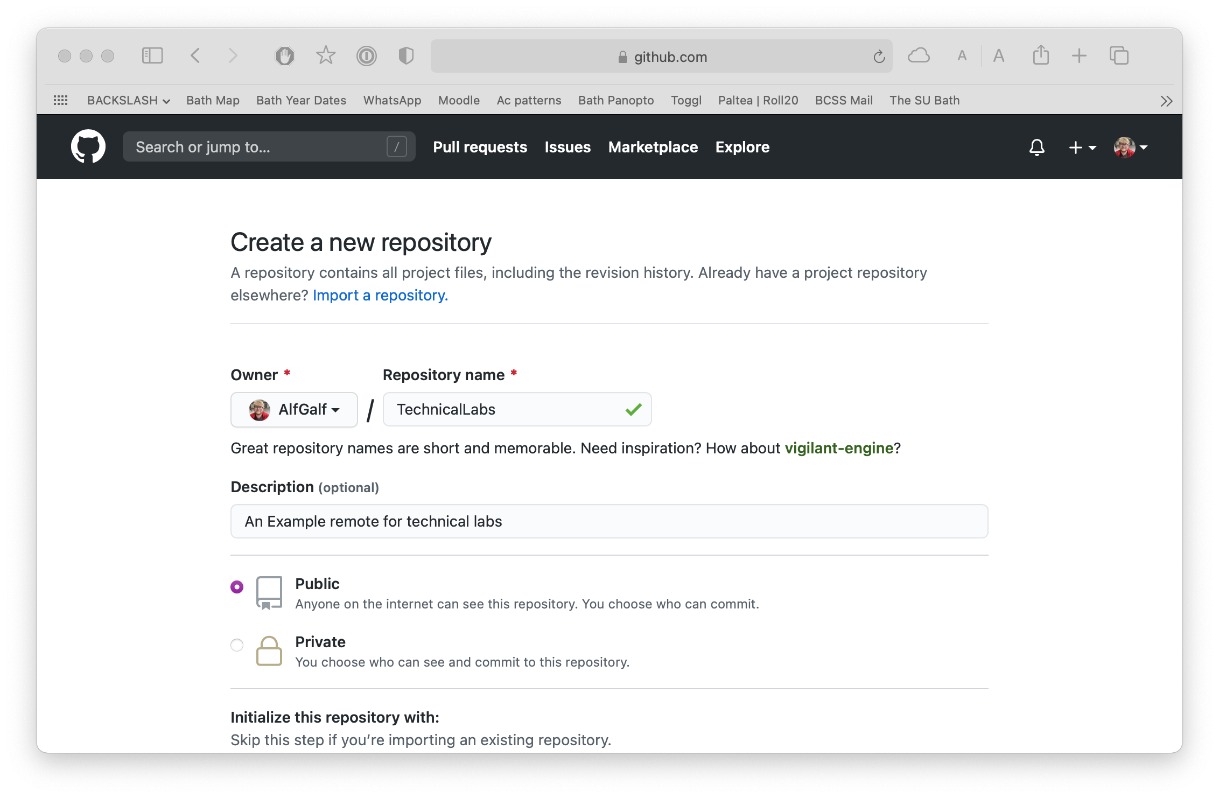1219x798 pixels.
Task: Use the vigilant-engine name suggestion
Action: tap(839, 448)
